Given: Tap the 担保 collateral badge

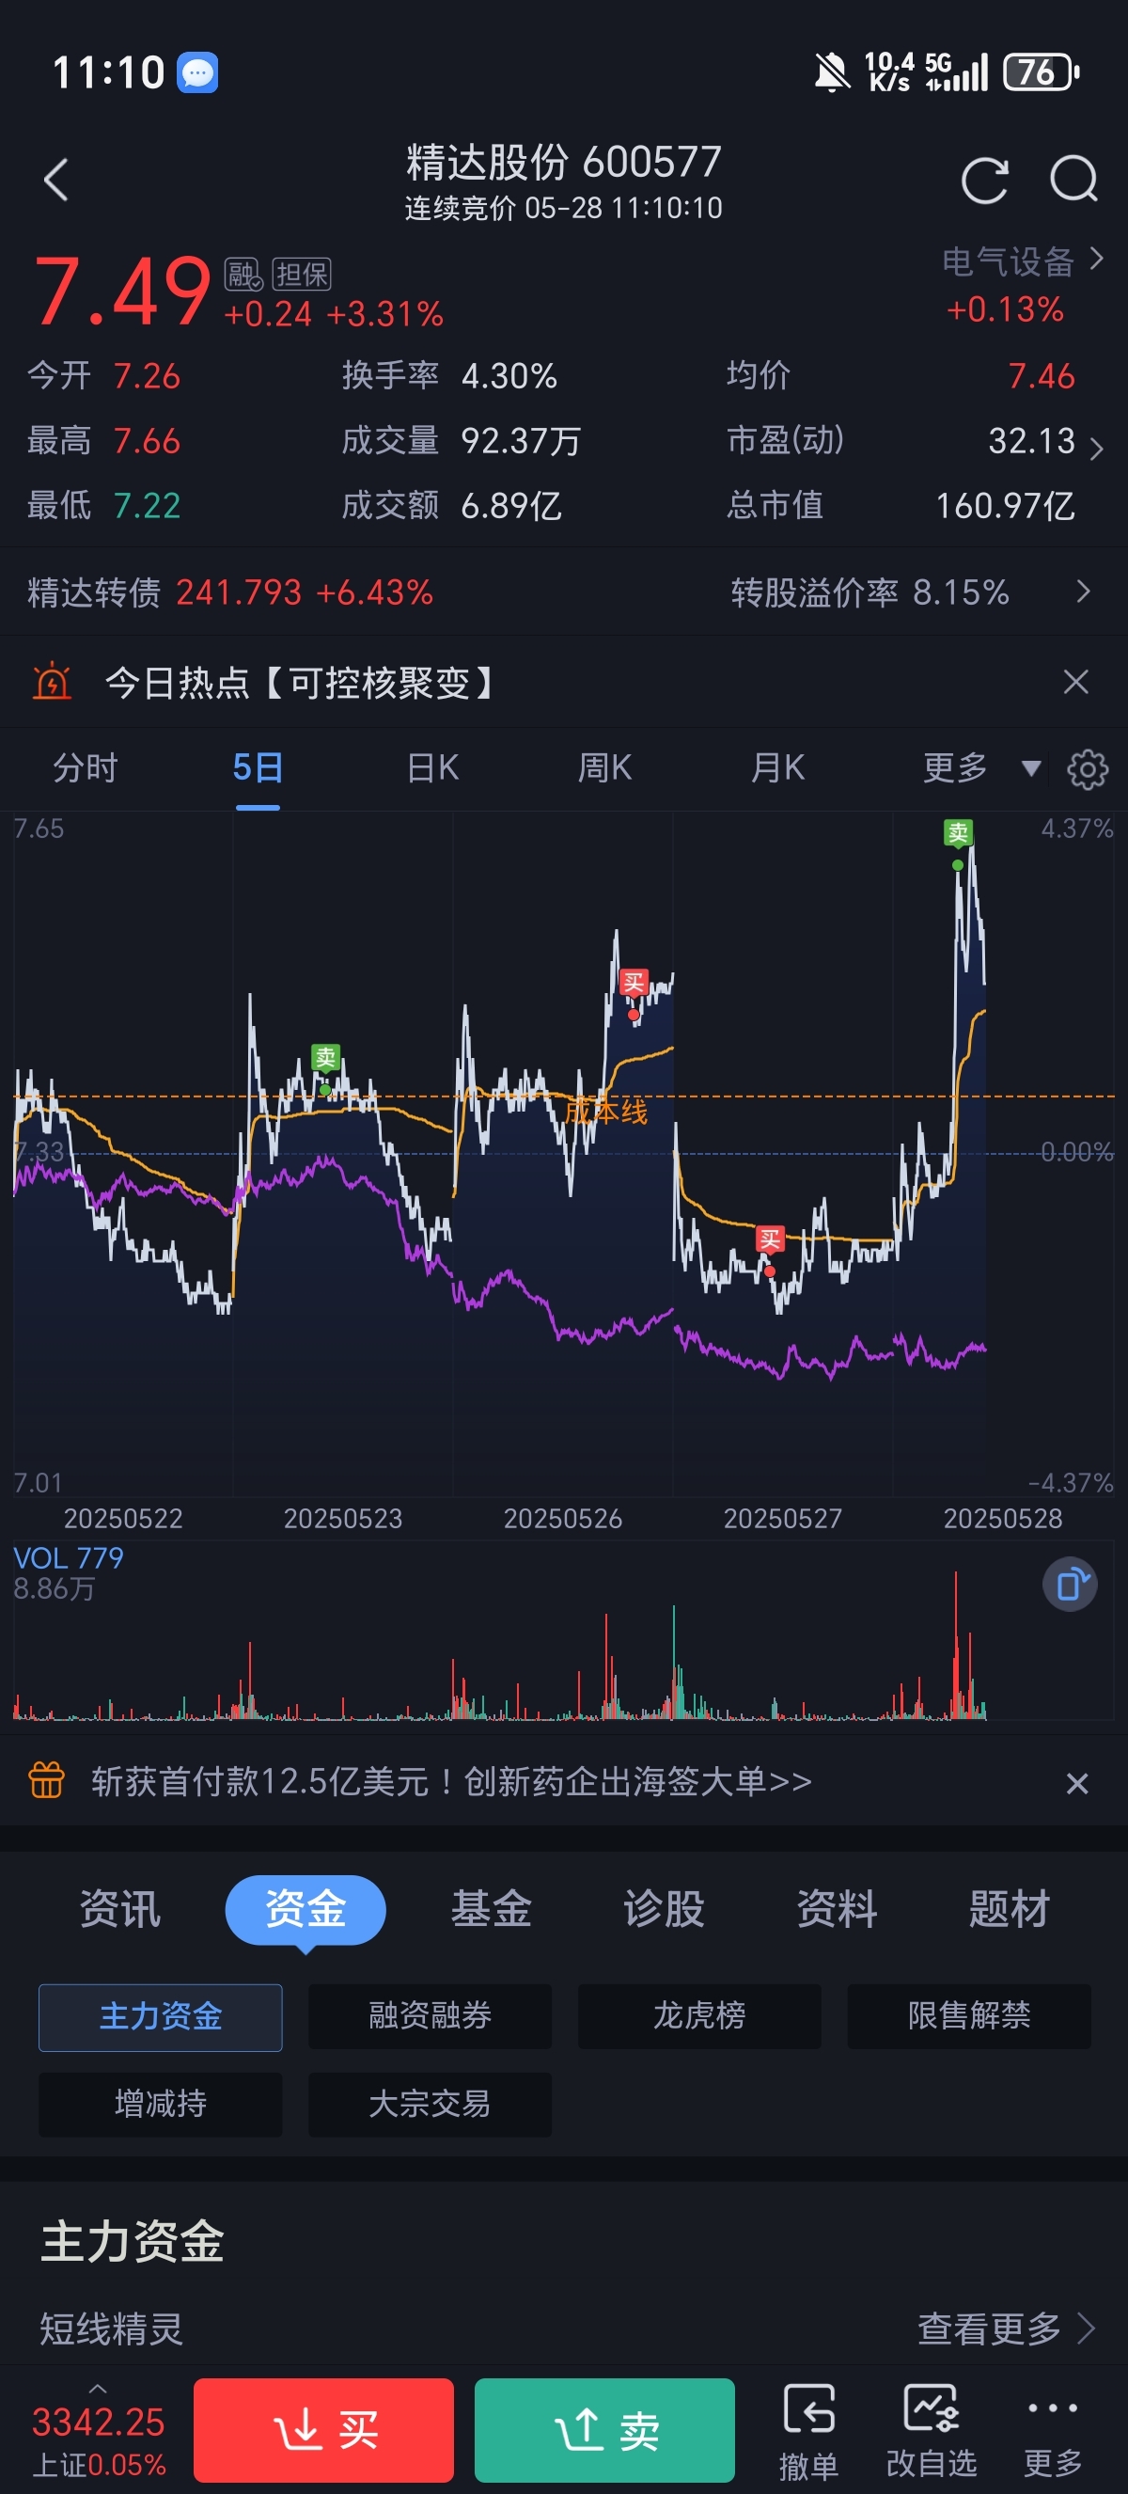Looking at the screenshot, I should [302, 275].
